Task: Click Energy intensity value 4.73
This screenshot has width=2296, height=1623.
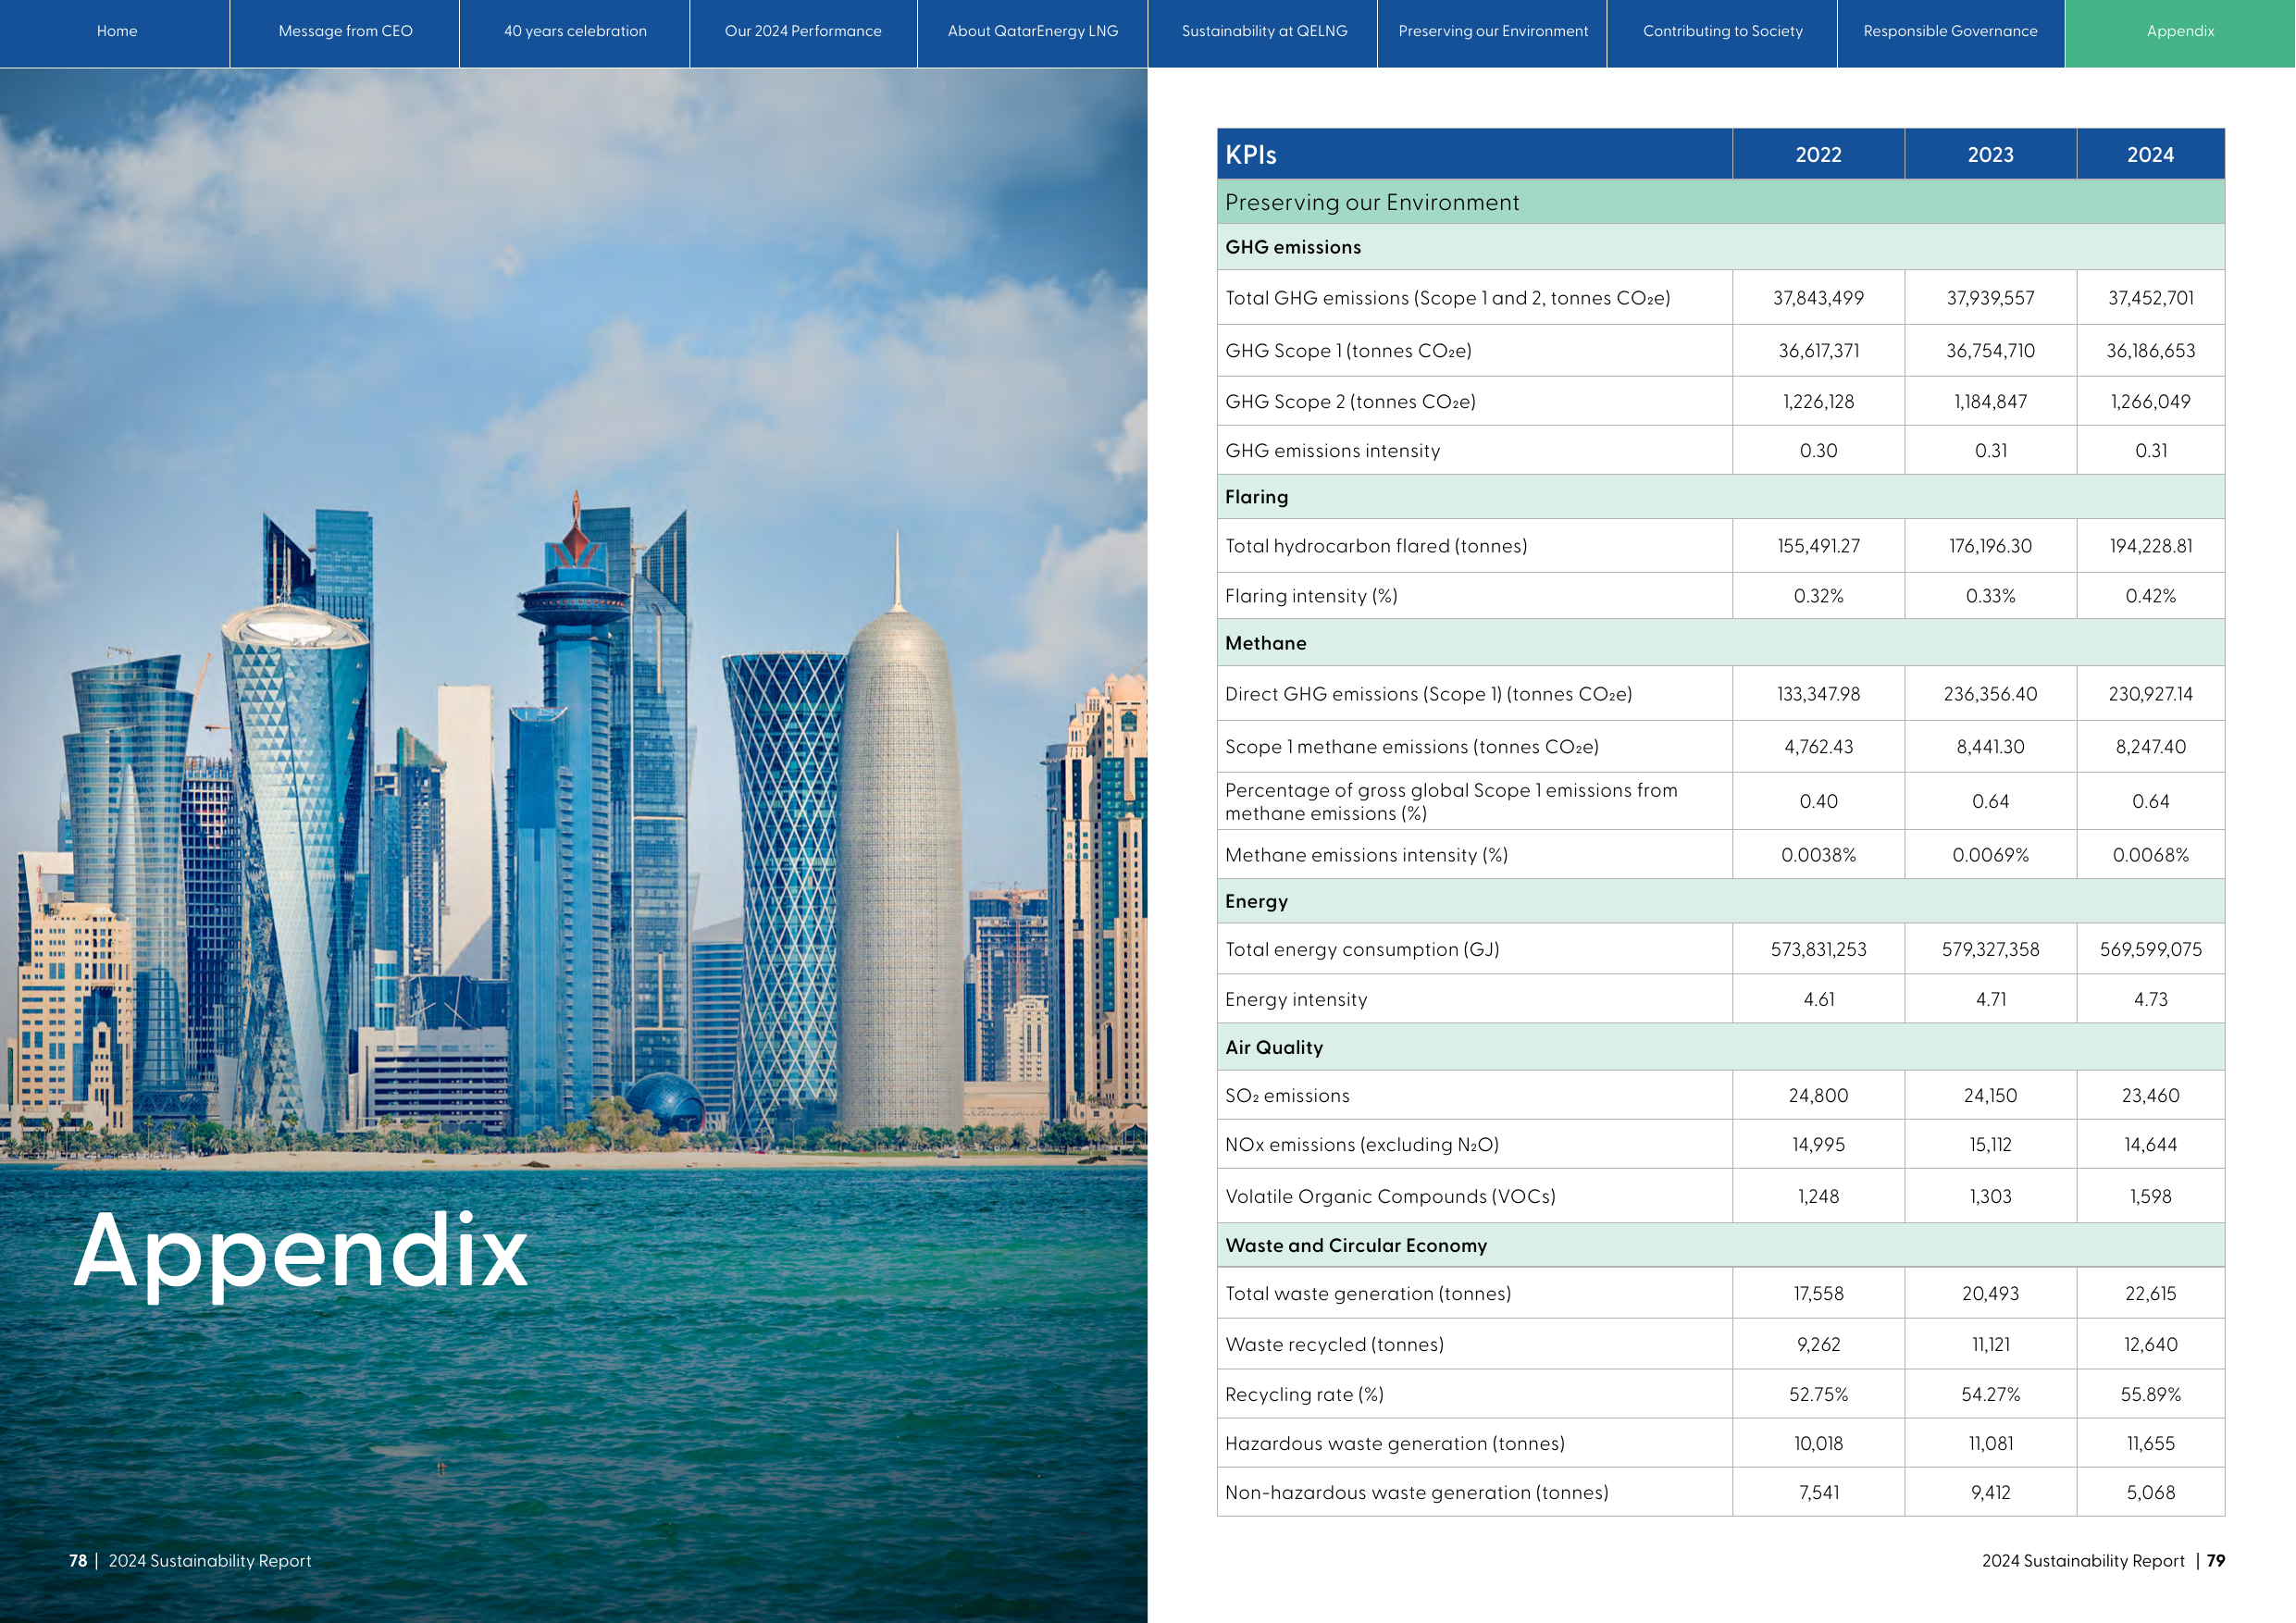Action: (x=2150, y=999)
